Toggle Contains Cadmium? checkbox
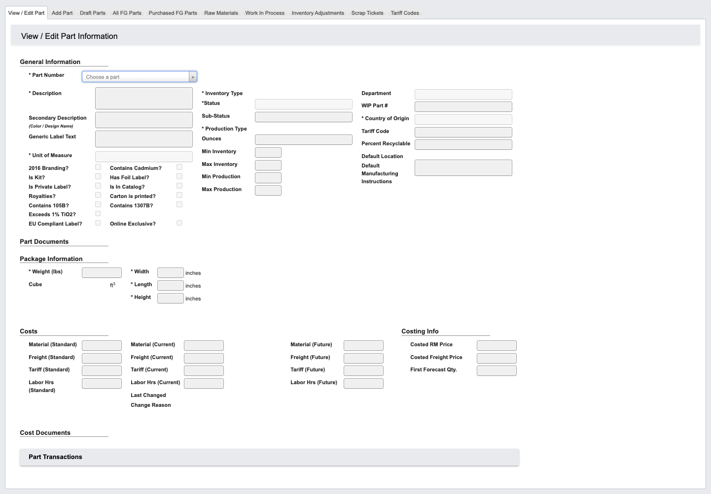711x494 pixels. pyautogui.click(x=179, y=167)
